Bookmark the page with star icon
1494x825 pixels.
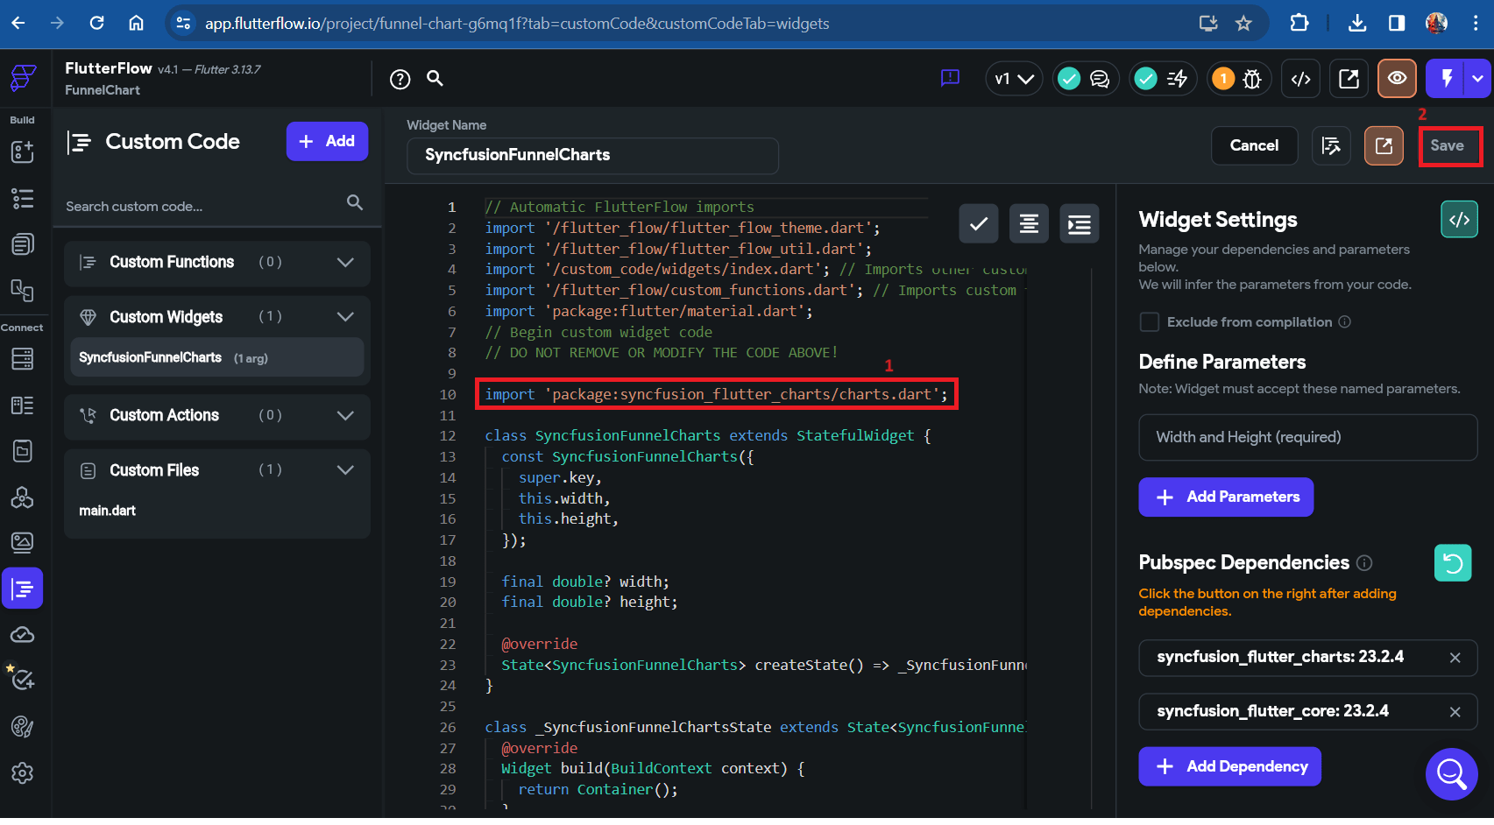(x=1243, y=24)
